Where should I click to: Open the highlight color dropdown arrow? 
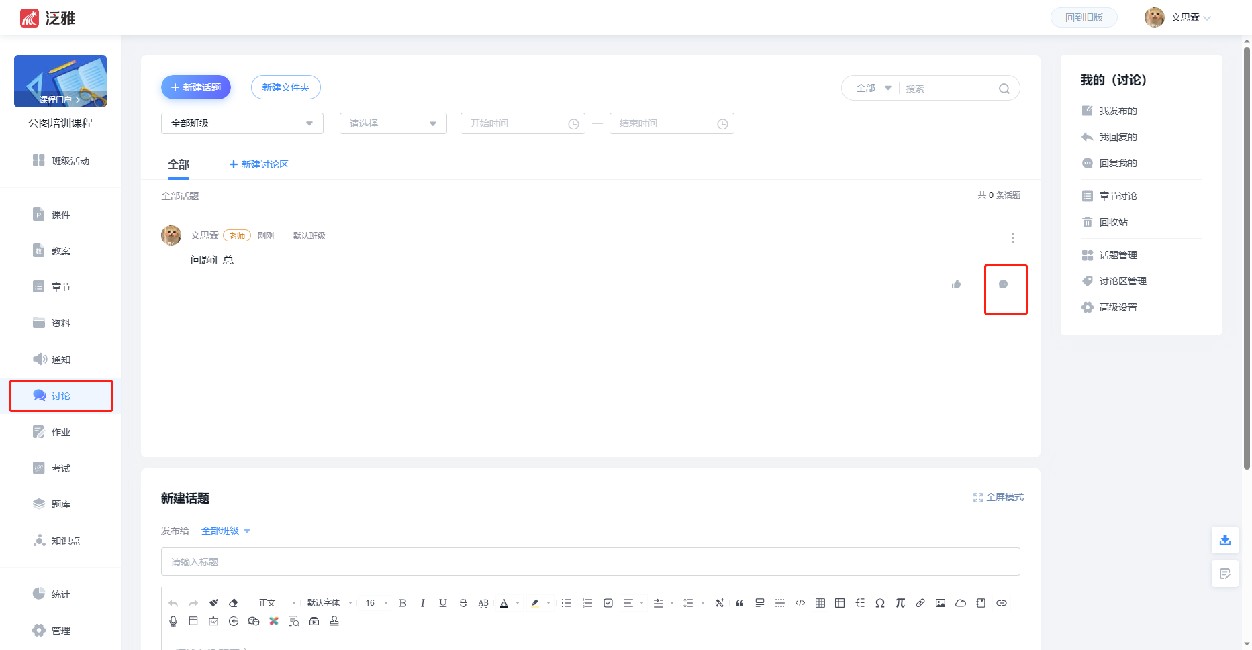coord(548,603)
